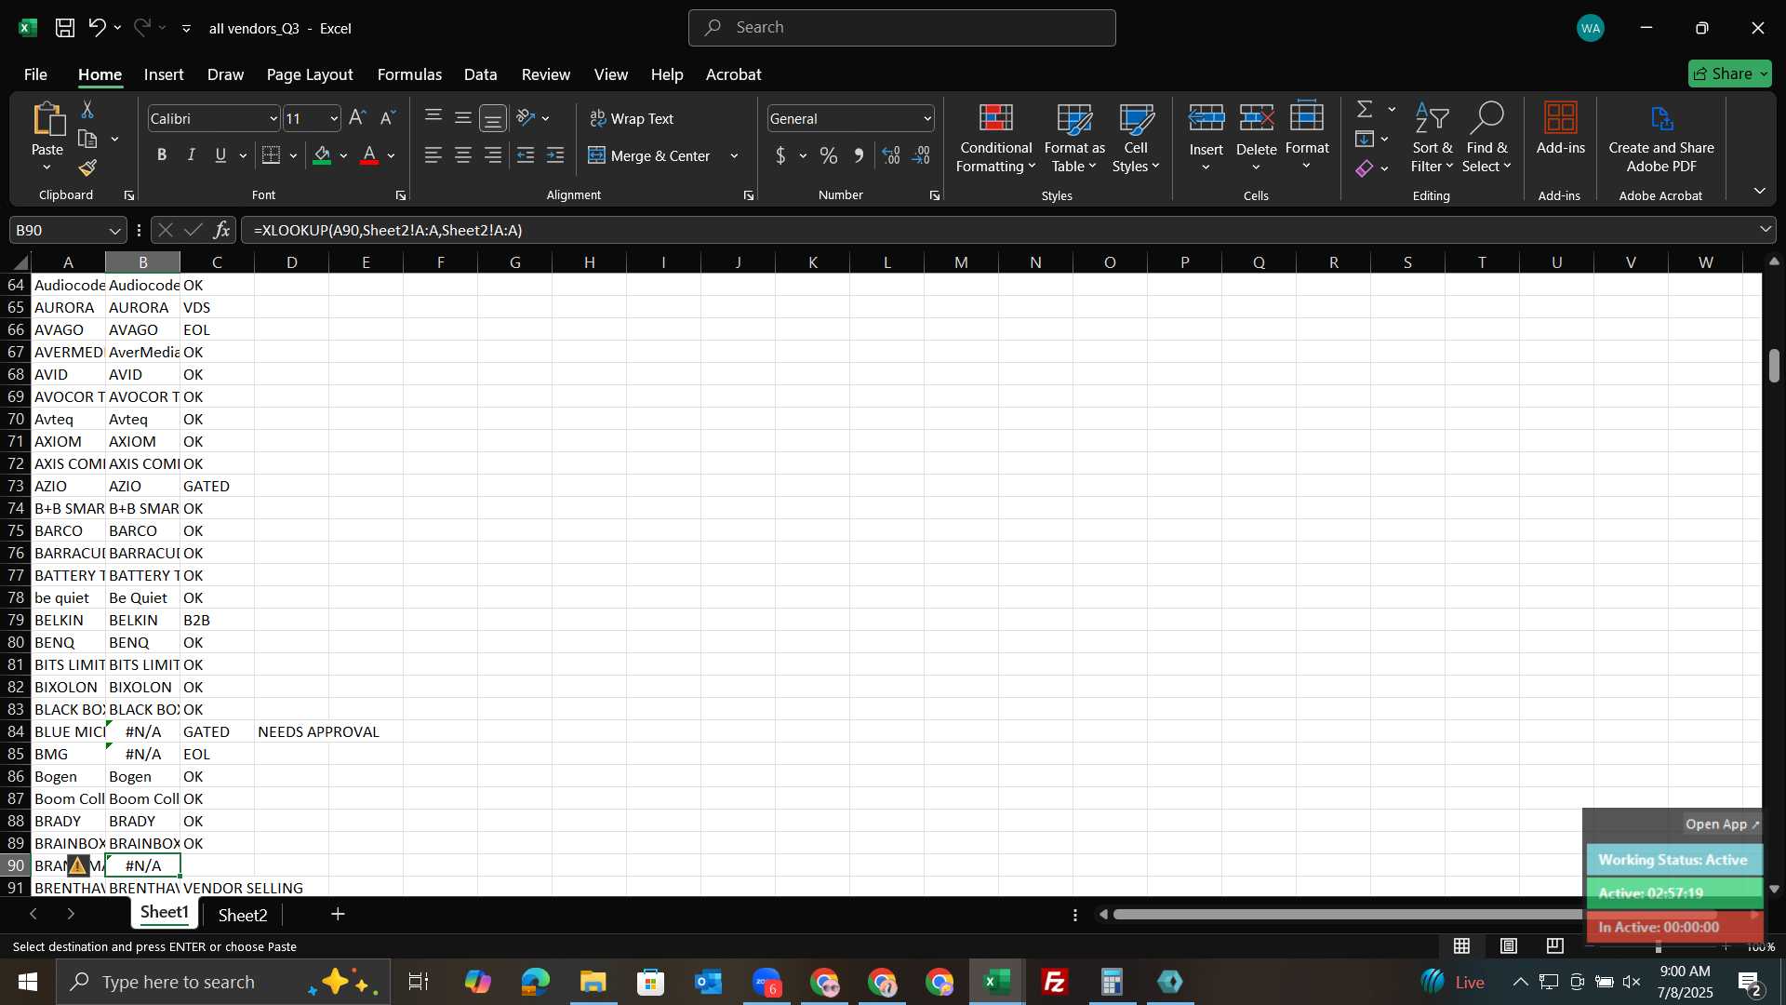Expand the Name Box dropdown arrow
This screenshot has height=1005, width=1786.
[x=114, y=231]
